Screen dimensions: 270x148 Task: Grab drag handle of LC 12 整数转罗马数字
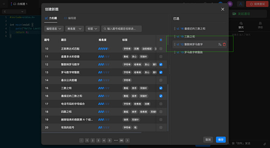click(x=175, y=44)
